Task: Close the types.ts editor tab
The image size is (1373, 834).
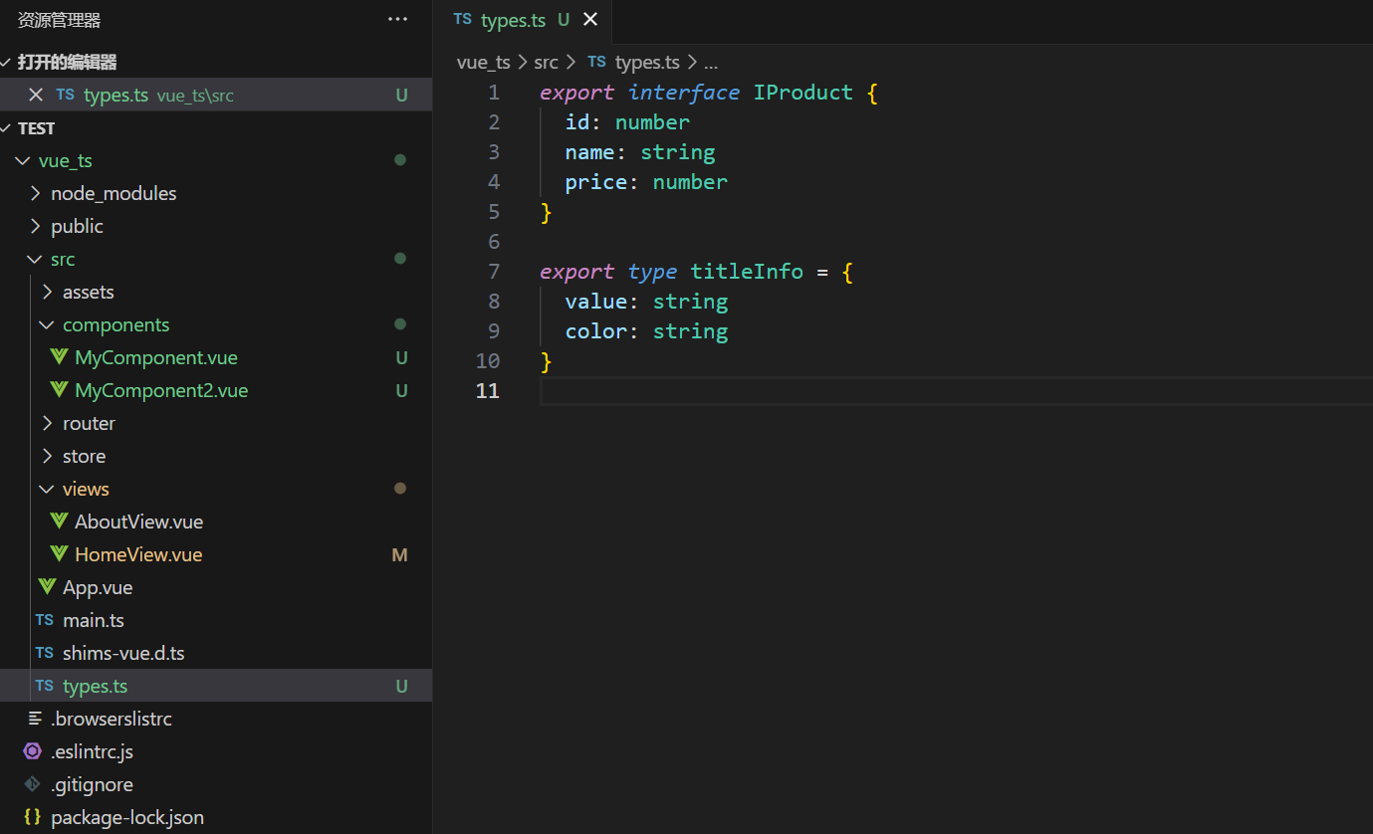Action: [x=590, y=19]
